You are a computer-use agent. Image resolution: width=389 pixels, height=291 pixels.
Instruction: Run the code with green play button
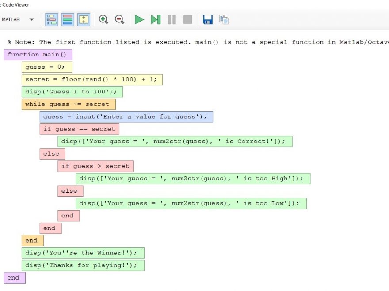(x=140, y=19)
